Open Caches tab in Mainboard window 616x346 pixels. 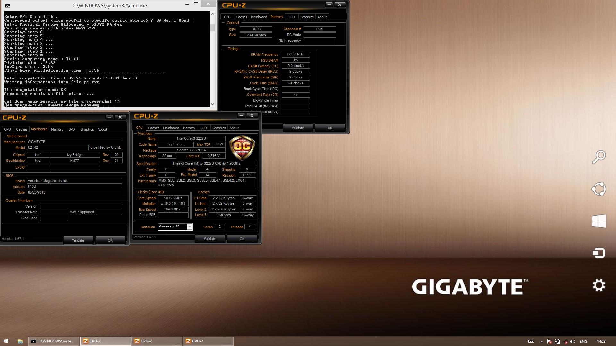[x=21, y=129]
